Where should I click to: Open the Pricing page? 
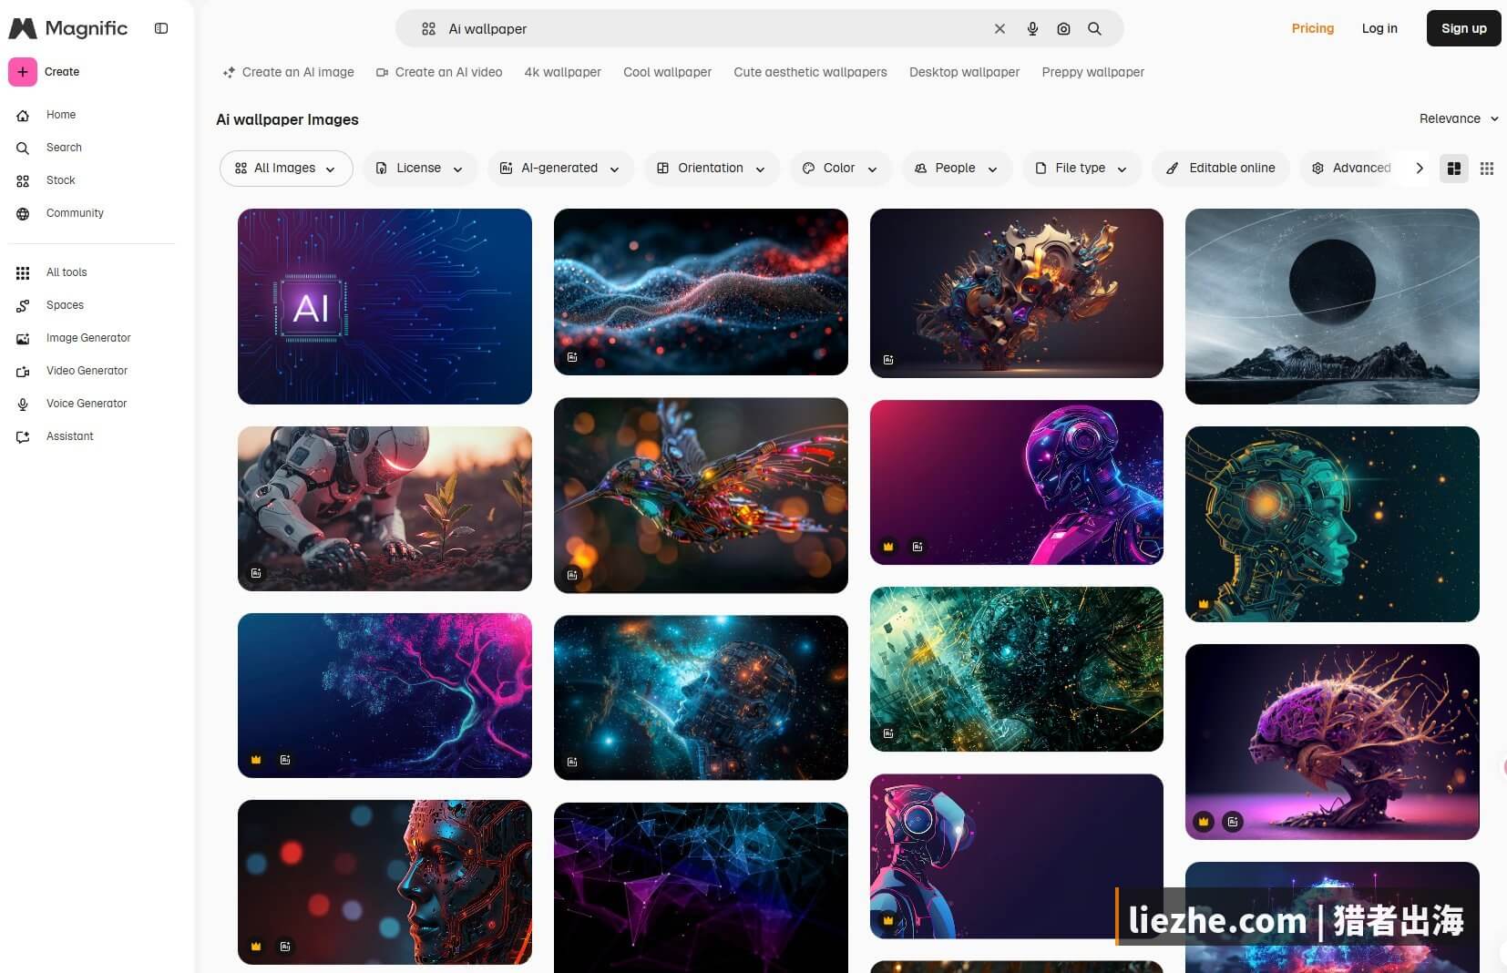(x=1312, y=28)
